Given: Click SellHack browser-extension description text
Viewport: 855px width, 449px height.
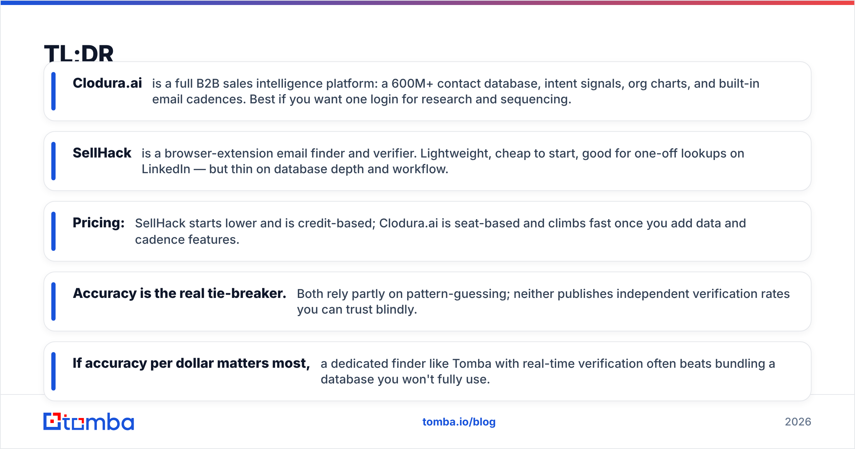Looking at the screenshot, I should [x=443, y=161].
